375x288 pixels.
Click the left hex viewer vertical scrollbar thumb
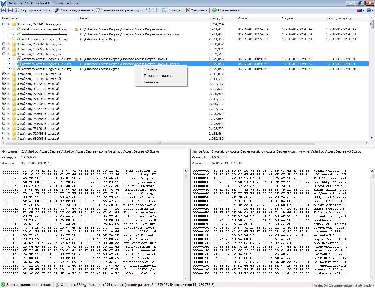click(185, 176)
